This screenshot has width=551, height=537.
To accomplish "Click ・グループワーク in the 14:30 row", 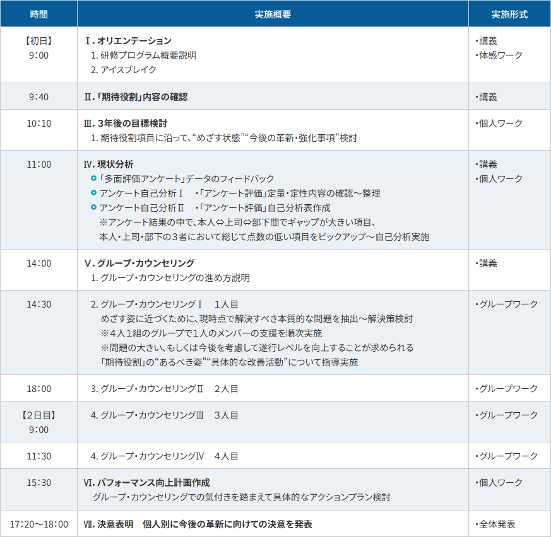I will coord(506,304).
